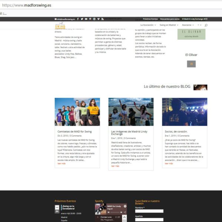The height and width of the screenshot is (222, 222).
Task: Click the event date badge showing 04
Action: click(x=57, y=209)
